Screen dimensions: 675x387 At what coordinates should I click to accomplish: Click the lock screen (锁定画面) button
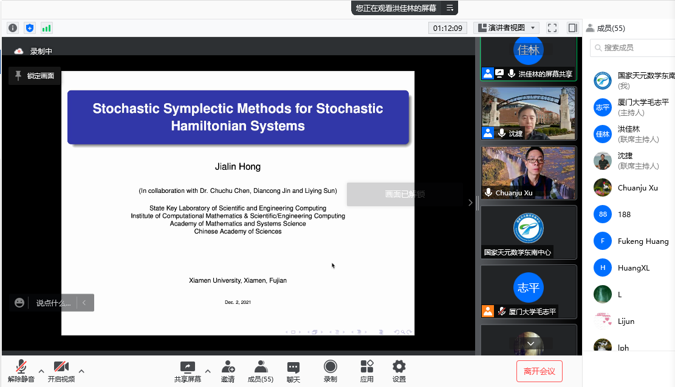[35, 76]
